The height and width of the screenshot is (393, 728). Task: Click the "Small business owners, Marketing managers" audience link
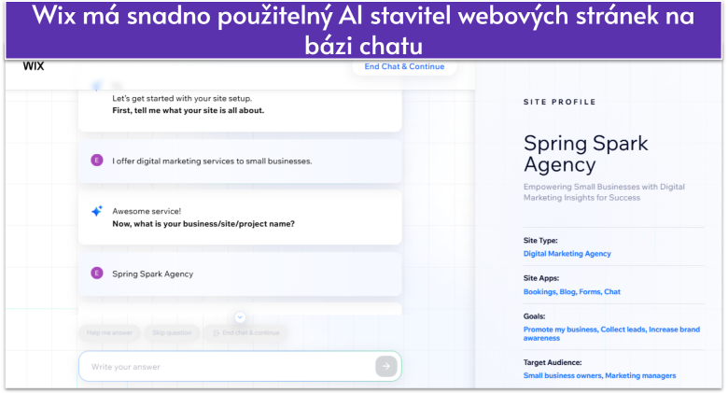coord(599,375)
